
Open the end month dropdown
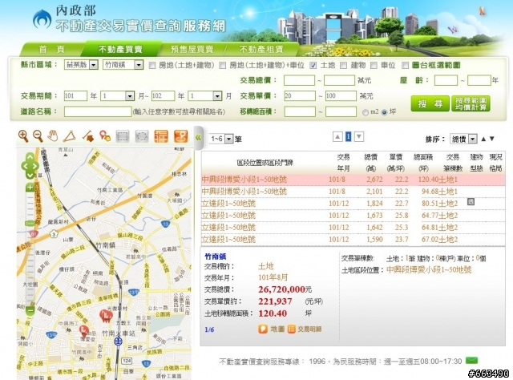(x=205, y=96)
